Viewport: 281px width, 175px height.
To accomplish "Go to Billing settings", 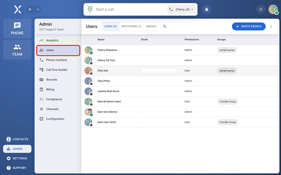I will 50,90.
